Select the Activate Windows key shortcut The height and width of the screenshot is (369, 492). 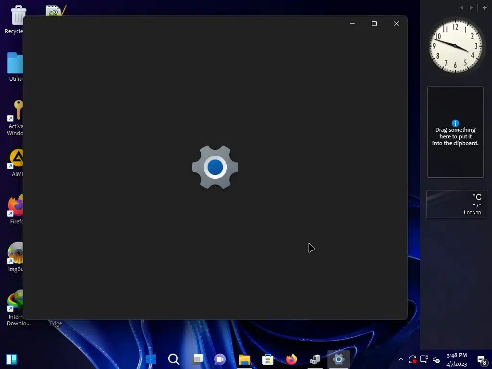(x=15, y=118)
